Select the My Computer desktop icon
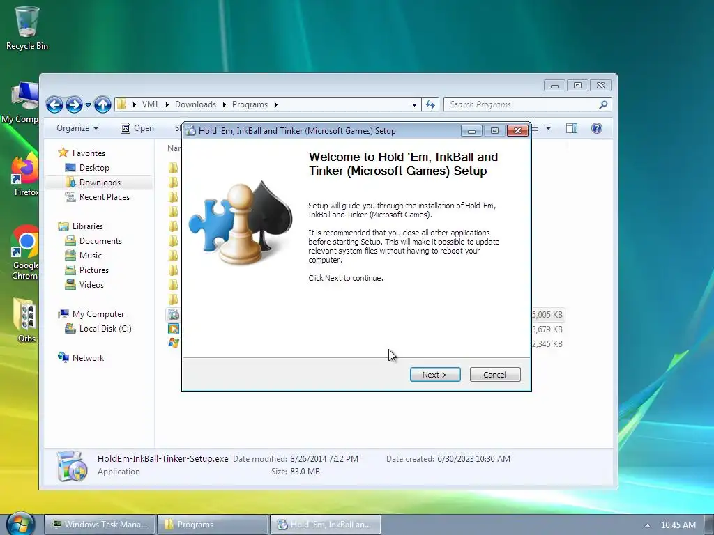The height and width of the screenshot is (535, 714). [20, 102]
